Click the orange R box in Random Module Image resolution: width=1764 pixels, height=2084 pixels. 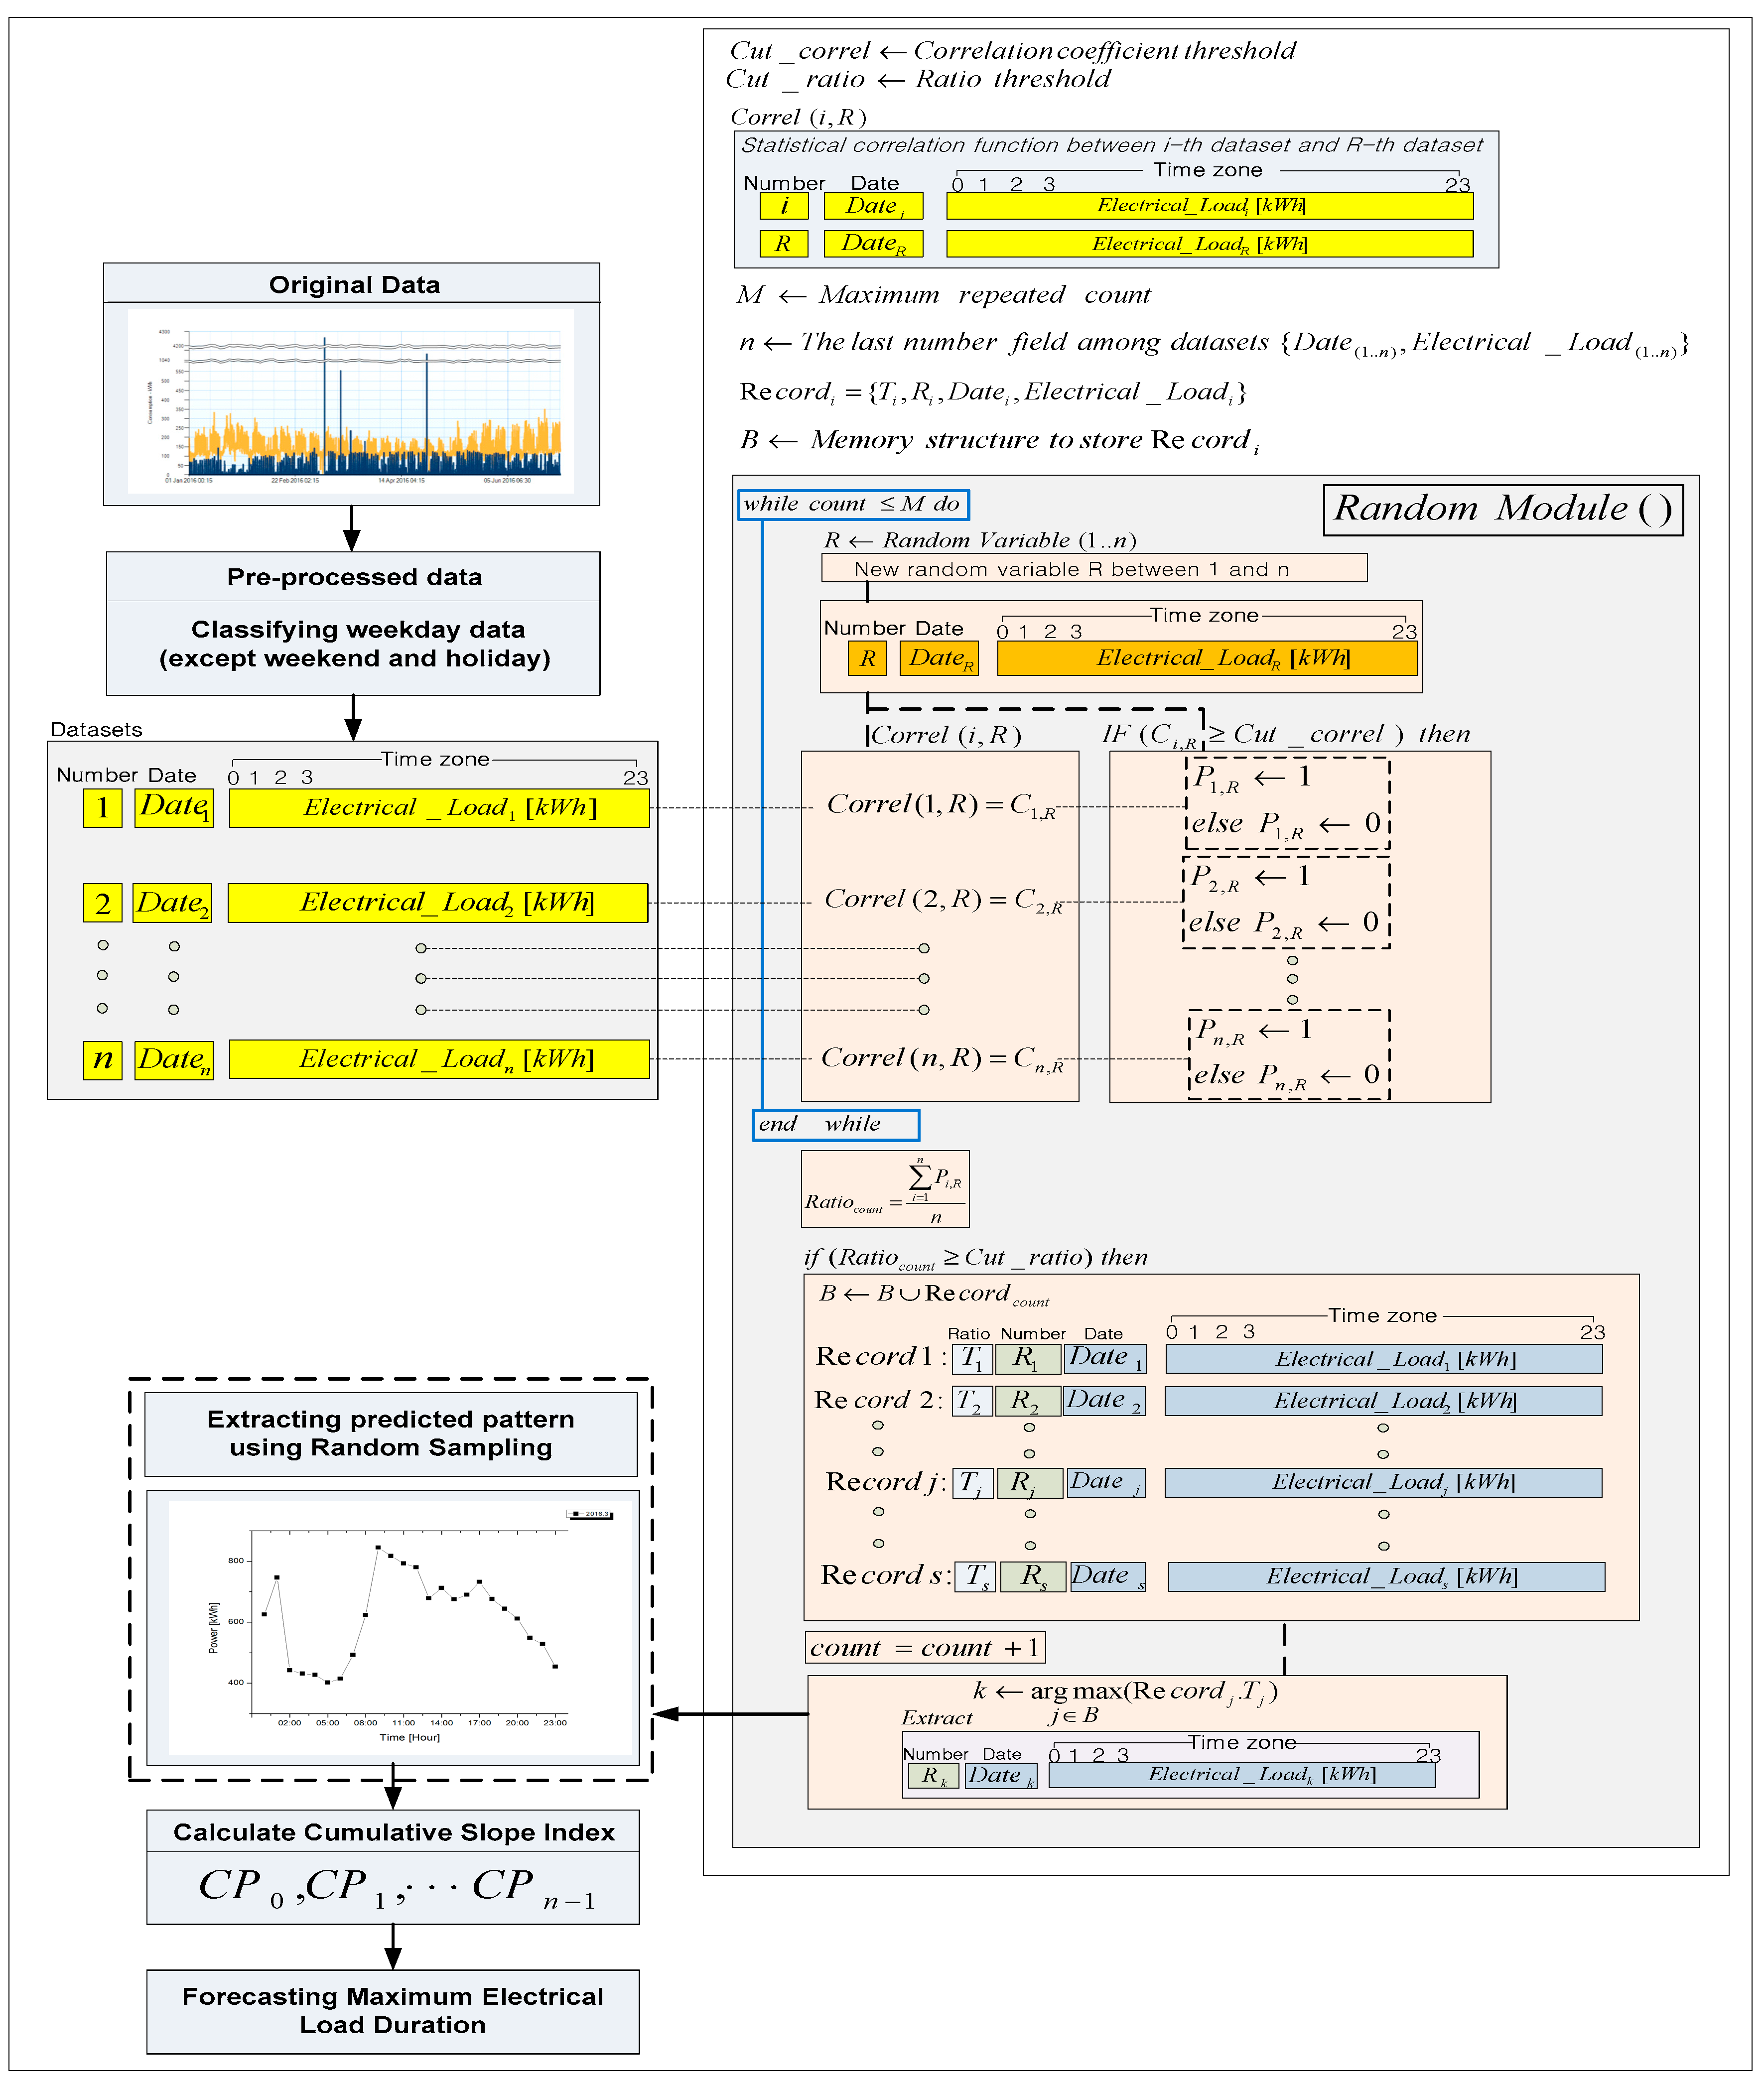click(867, 659)
